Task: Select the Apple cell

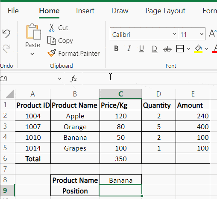Action: point(75,116)
